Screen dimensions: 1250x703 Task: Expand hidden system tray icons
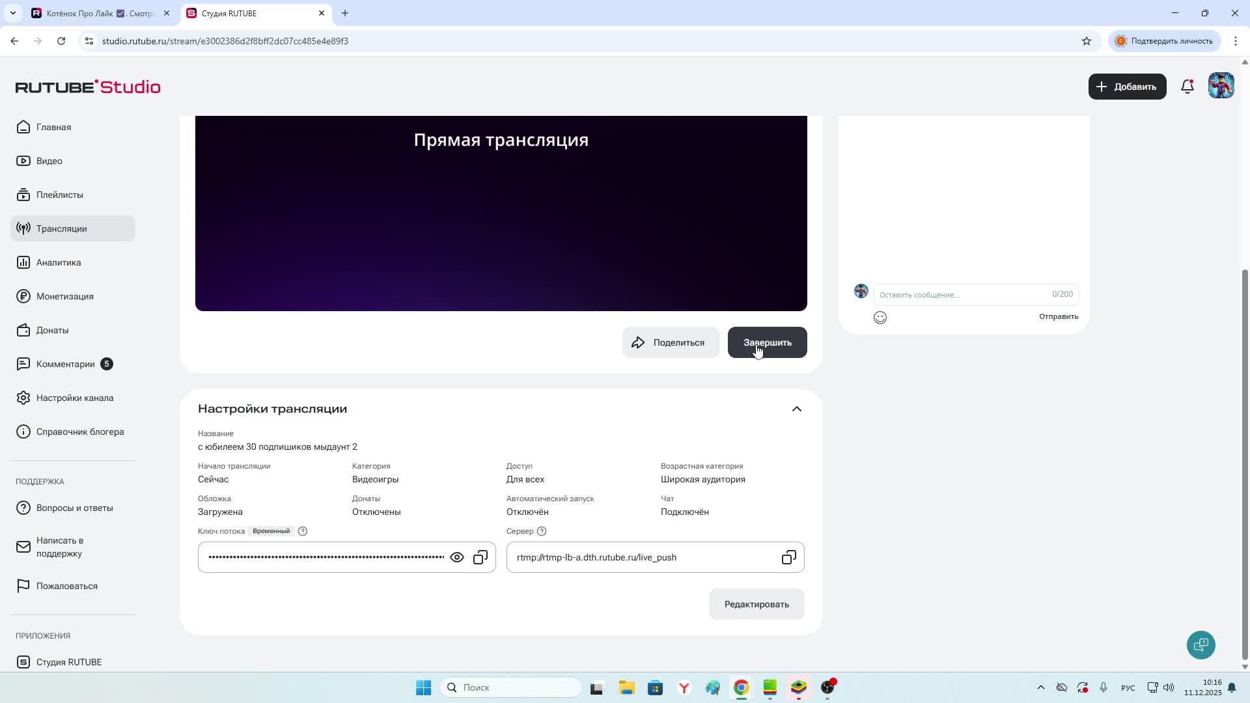(x=1040, y=687)
